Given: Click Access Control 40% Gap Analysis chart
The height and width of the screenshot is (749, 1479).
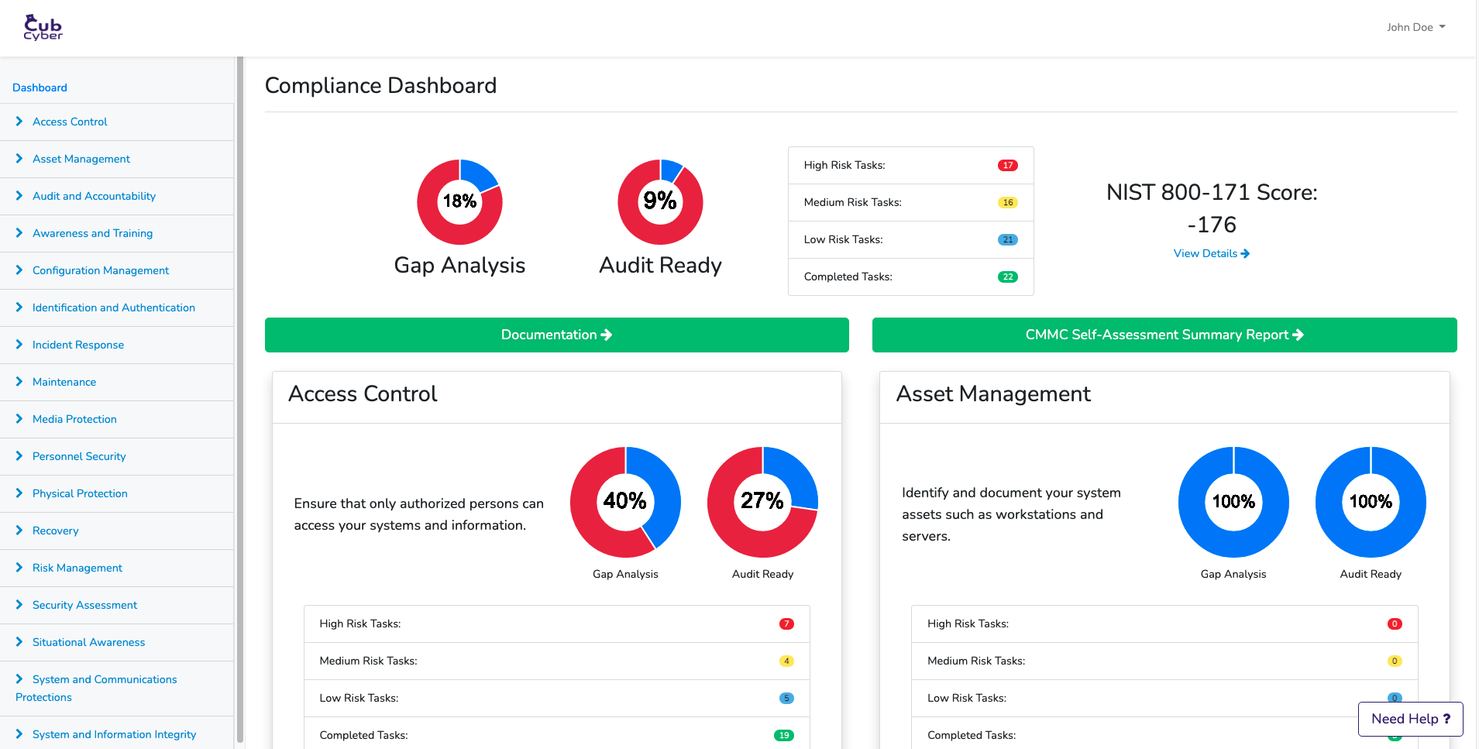Looking at the screenshot, I should (x=625, y=502).
